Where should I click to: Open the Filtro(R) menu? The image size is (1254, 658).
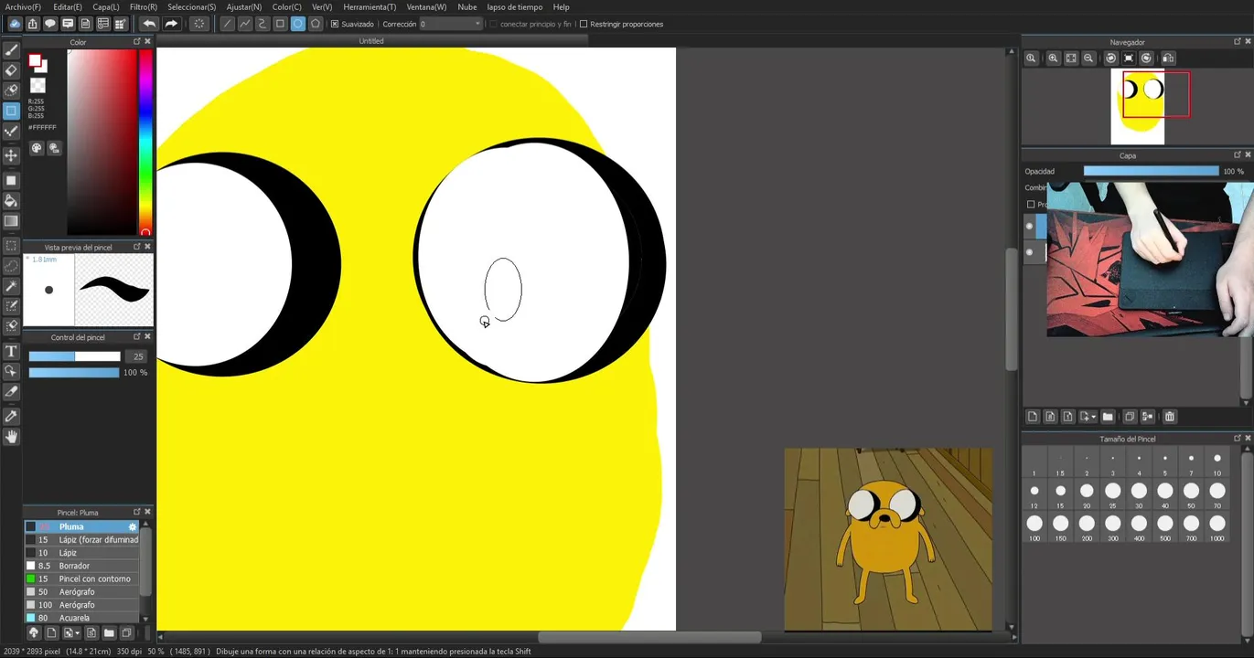(x=144, y=7)
